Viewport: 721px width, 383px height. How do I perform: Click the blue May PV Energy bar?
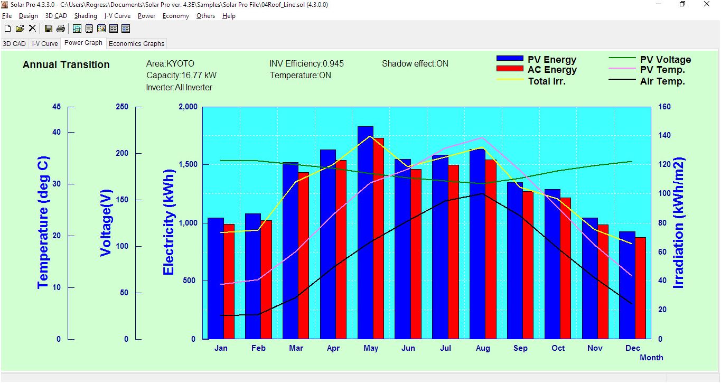(x=366, y=232)
